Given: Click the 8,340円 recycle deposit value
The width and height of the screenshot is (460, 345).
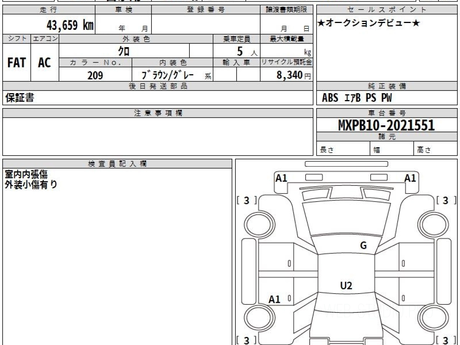Looking at the screenshot, I should pyautogui.click(x=294, y=75).
